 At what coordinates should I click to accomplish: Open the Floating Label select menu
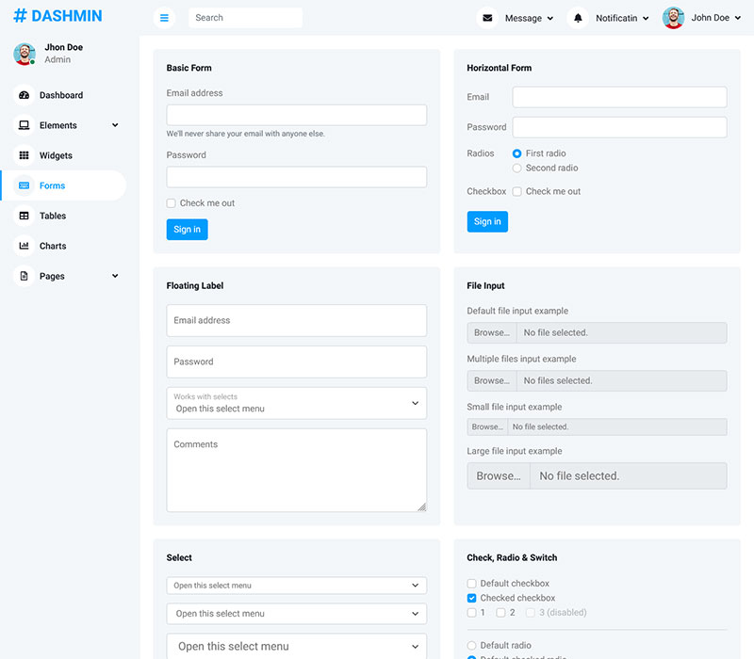[x=296, y=403]
